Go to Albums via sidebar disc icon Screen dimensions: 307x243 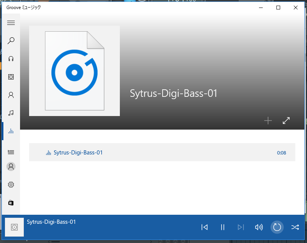tap(11, 77)
